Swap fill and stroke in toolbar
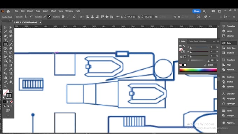 [x=12, y=91]
